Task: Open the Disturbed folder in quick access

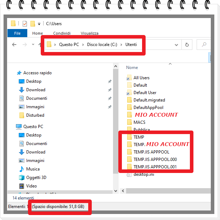Action: [35, 115]
